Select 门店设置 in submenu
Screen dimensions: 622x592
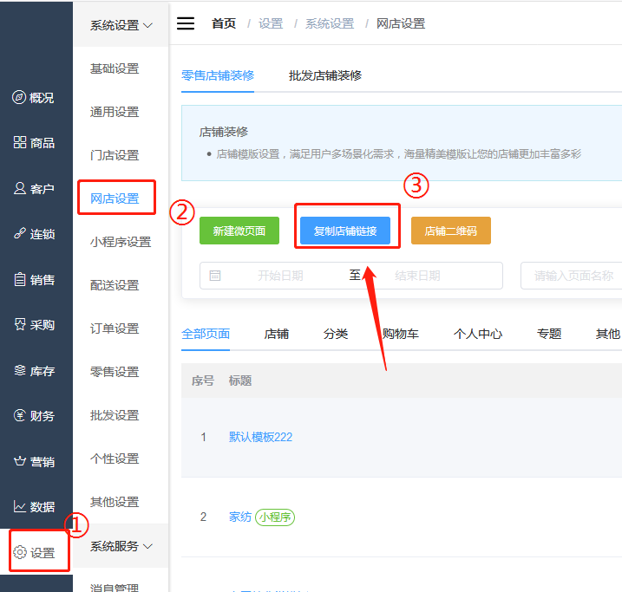[115, 155]
